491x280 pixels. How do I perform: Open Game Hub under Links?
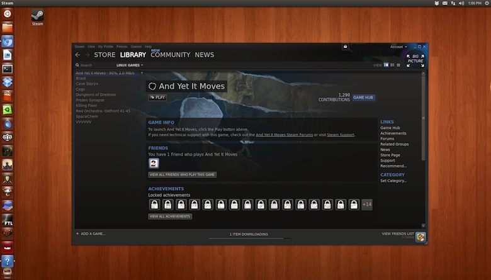tap(390, 128)
